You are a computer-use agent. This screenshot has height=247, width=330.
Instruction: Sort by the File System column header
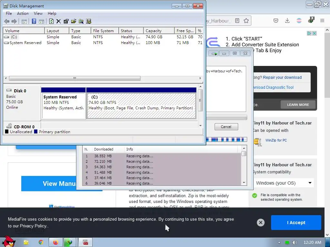point(105,31)
